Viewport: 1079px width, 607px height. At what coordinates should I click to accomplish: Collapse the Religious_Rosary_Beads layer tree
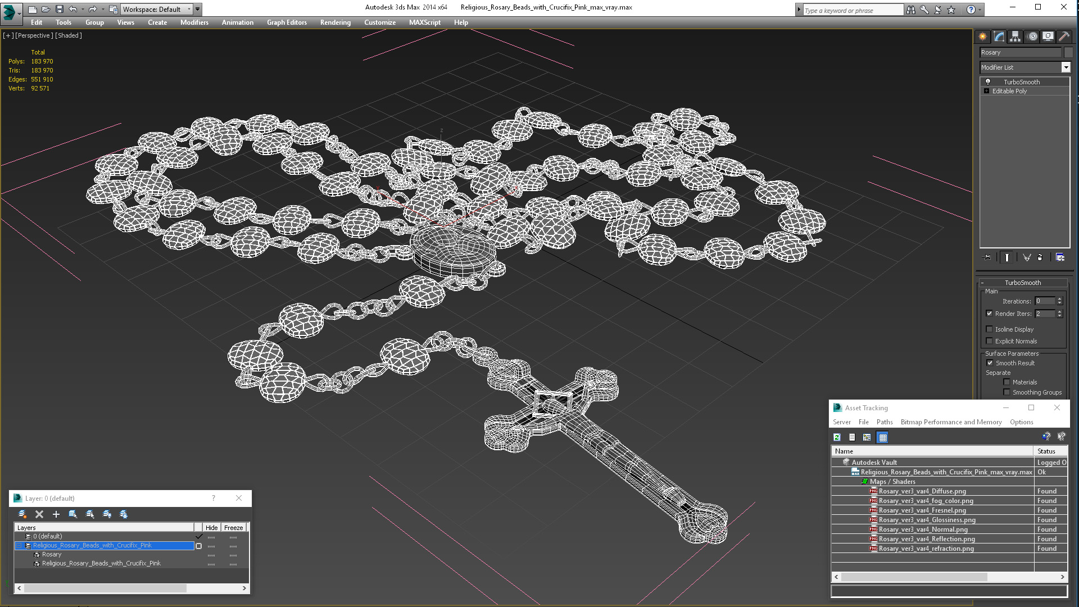coord(19,546)
